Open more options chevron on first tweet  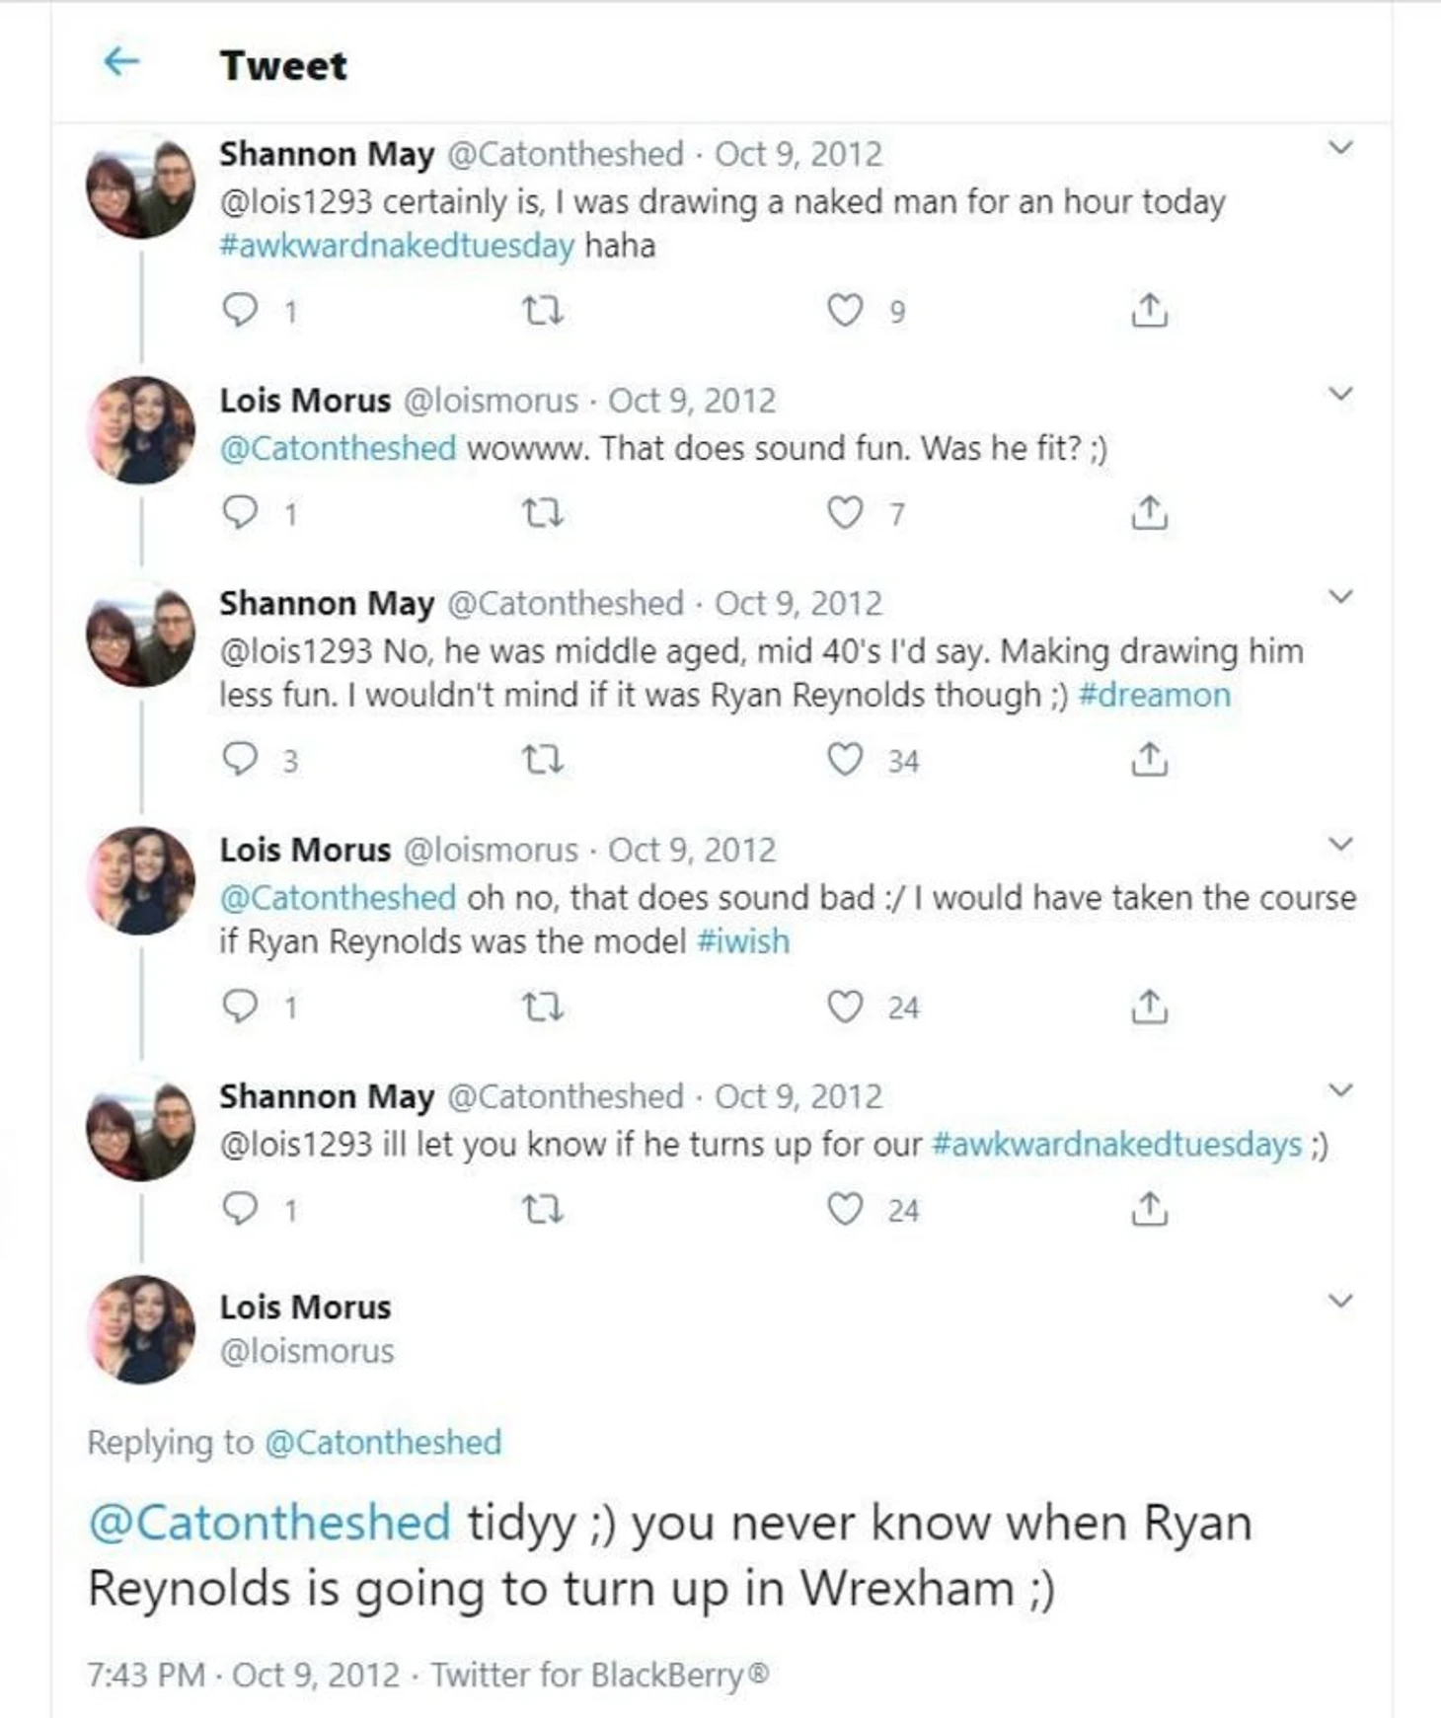(x=1339, y=149)
